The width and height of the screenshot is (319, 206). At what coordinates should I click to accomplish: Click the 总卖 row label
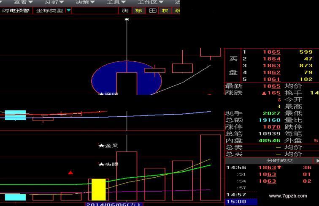point(234,147)
